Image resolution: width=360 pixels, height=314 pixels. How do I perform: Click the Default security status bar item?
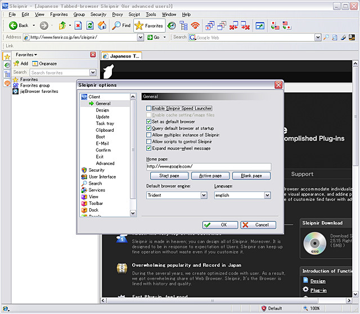[x=272, y=308]
